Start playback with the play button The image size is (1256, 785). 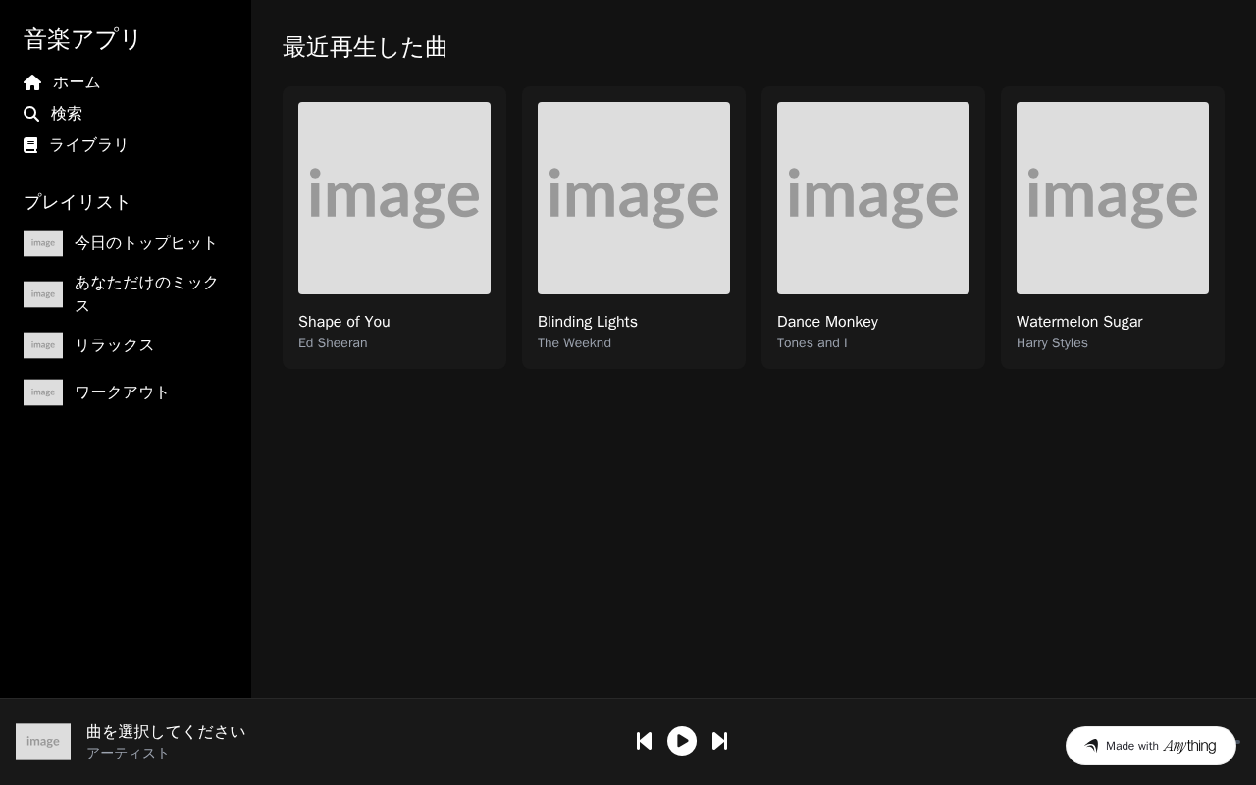[682, 741]
